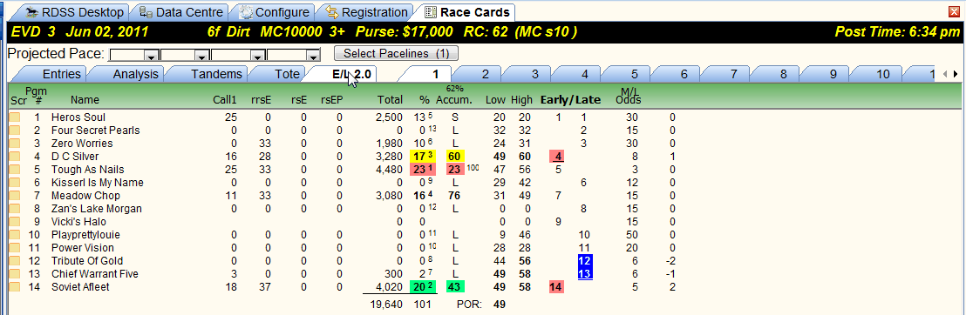Click blue Late cell 13 for Chief Warrant Five
The width and height of the screenshot is (966, 315).
click(x=585, y=274)
